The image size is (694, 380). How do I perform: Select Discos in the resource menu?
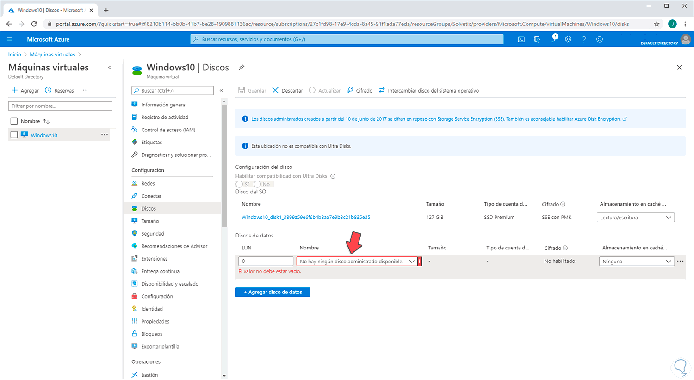[x=149, y=209]
